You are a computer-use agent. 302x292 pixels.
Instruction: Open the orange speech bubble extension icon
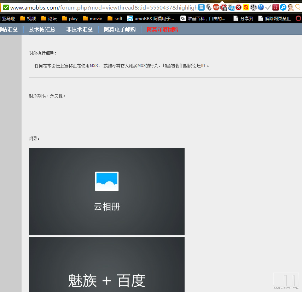(x=298, y=7)
